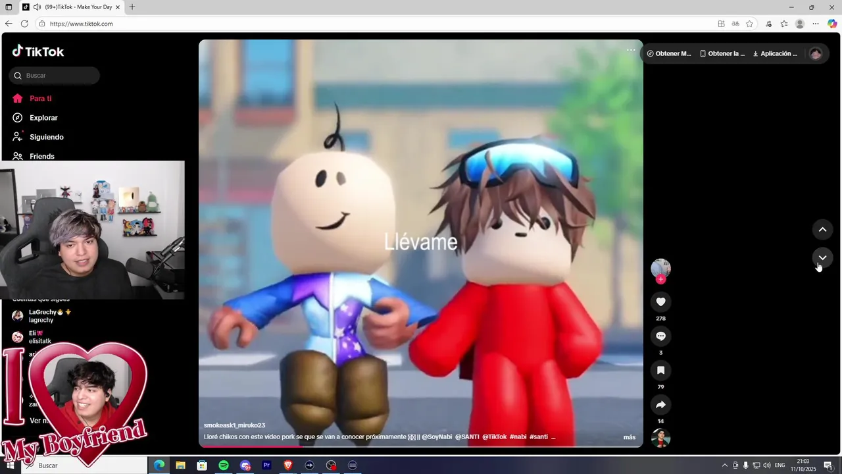This screenshot has height=474, width=842.
Task: Go back with the browser back arrow
Action: point(9,24)
